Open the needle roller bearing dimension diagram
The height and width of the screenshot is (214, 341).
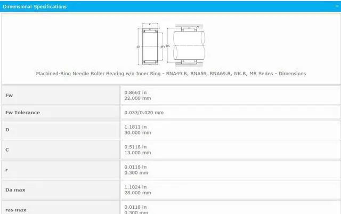pyautogui.click(x=170, y=44)
